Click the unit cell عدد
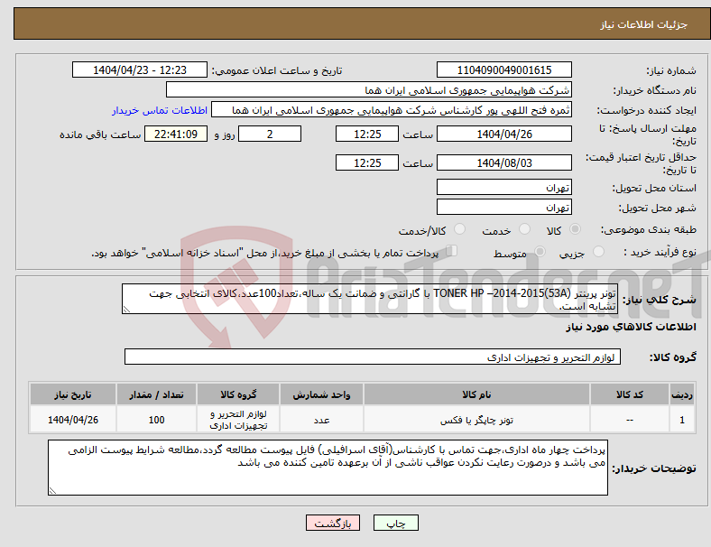Viewport: 711px width, 547px height. click(321, 420)
